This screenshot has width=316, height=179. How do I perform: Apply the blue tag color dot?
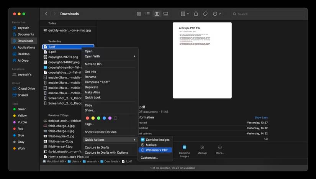(104, 118)
